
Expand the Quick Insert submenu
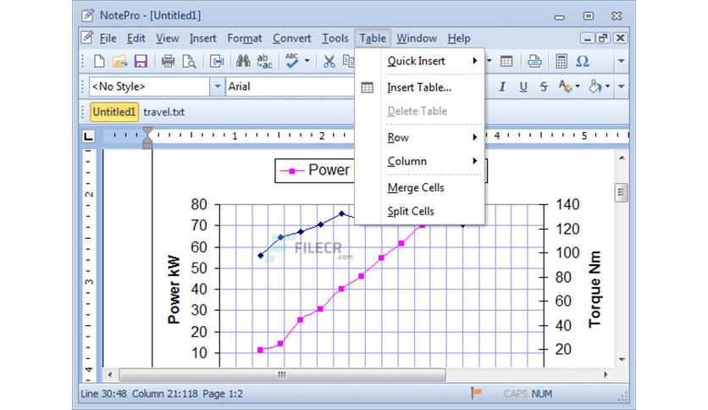point(432,61)
